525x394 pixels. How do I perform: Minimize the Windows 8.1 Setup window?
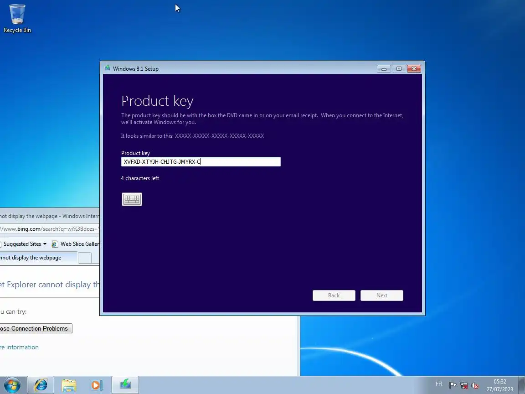[384, 69]
